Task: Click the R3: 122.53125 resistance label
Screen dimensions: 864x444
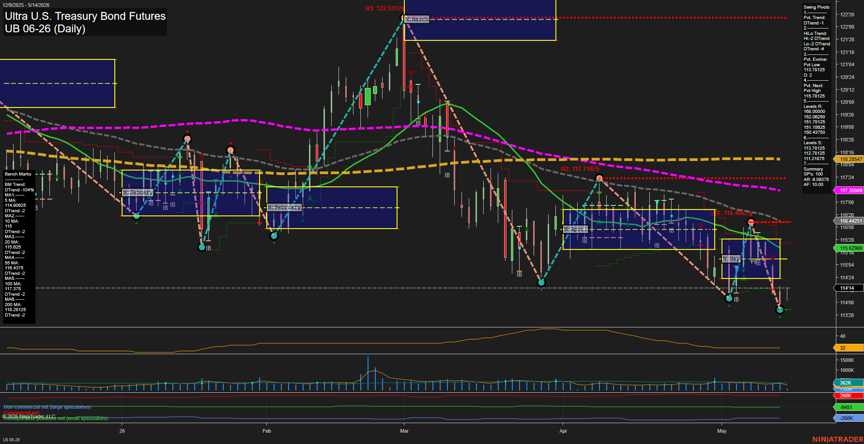Action: (x=384, y=9)
